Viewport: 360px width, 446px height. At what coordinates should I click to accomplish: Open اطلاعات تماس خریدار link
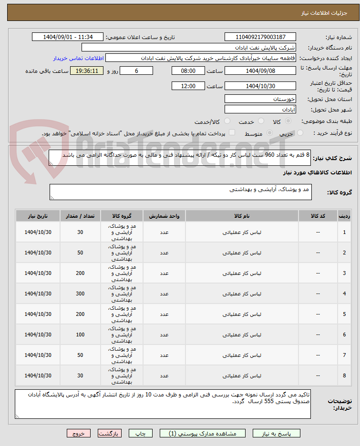78,58
